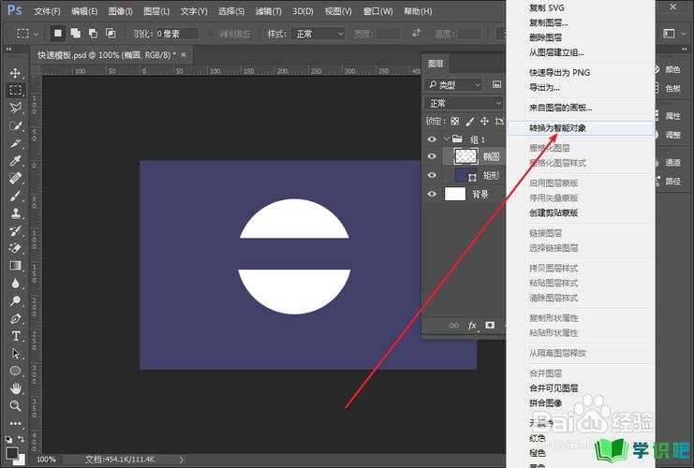Click the add layer mask icon
This screenshot has width=694, height=468.
point(490,325)
